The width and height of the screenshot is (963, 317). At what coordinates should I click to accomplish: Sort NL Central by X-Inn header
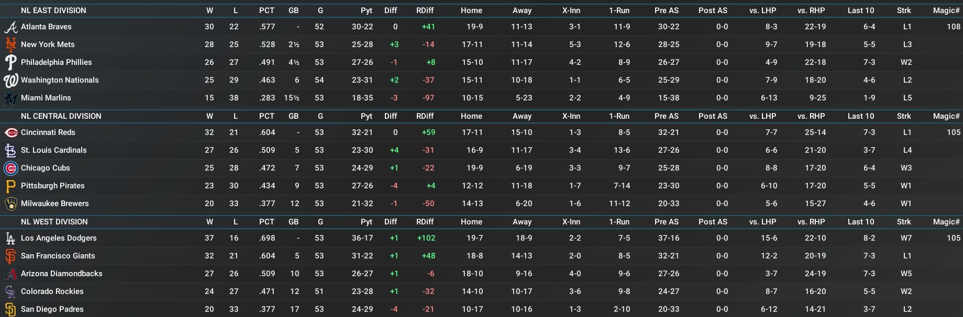tap(571, 116)
